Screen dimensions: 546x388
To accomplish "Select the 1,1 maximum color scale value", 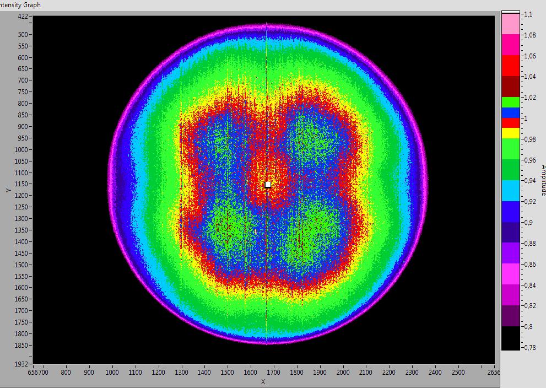I will (x=528, y=14).
